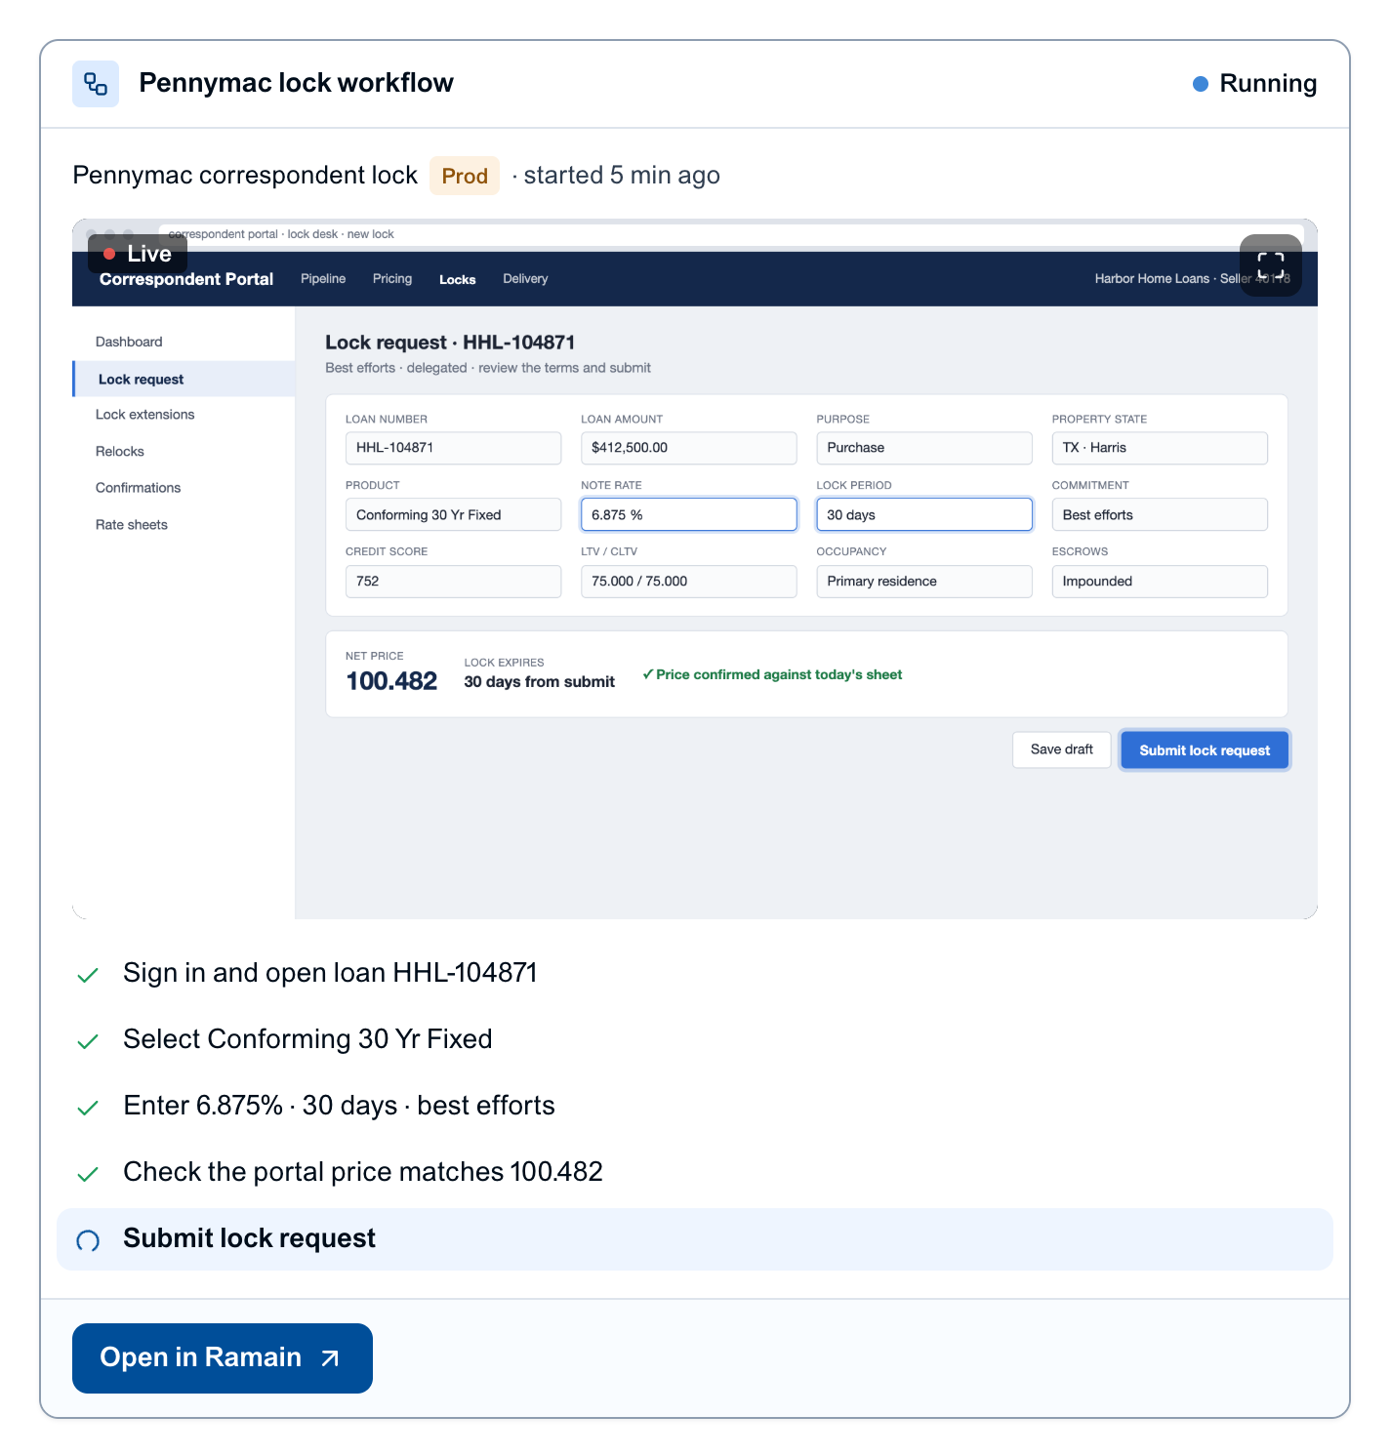Switch to the Pricing tab
Viewport: 1390px width, 1456px height.
392,279
